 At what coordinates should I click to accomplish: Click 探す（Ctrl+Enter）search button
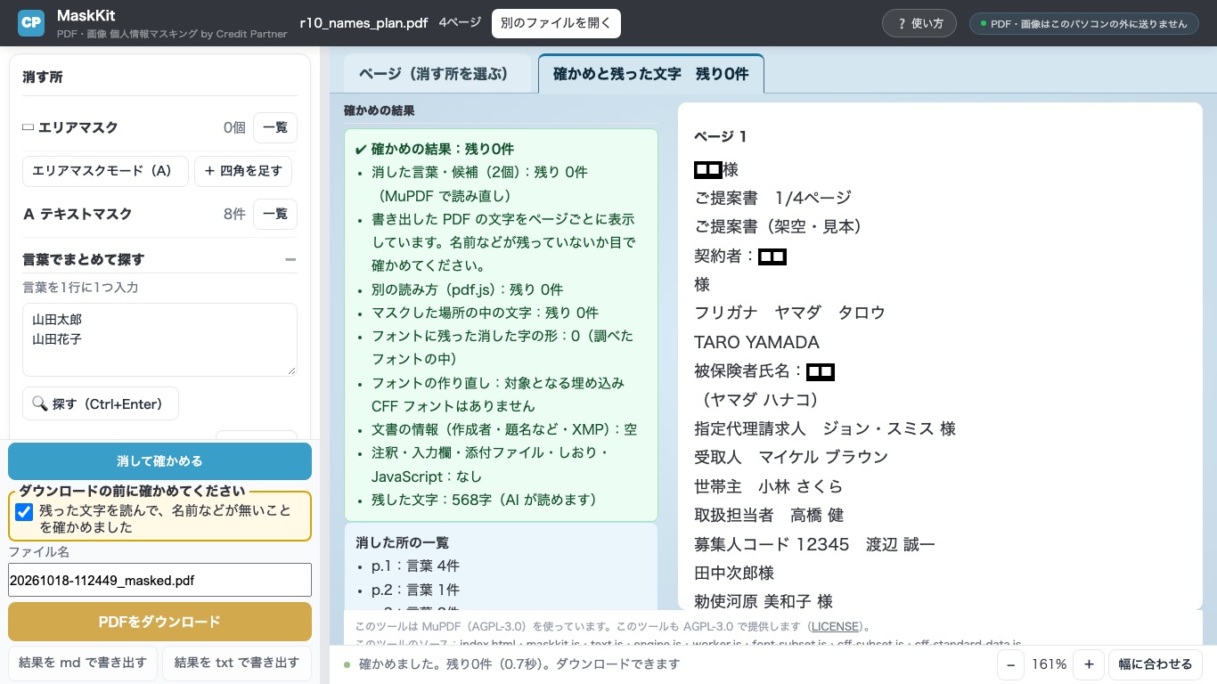(100, 403)
